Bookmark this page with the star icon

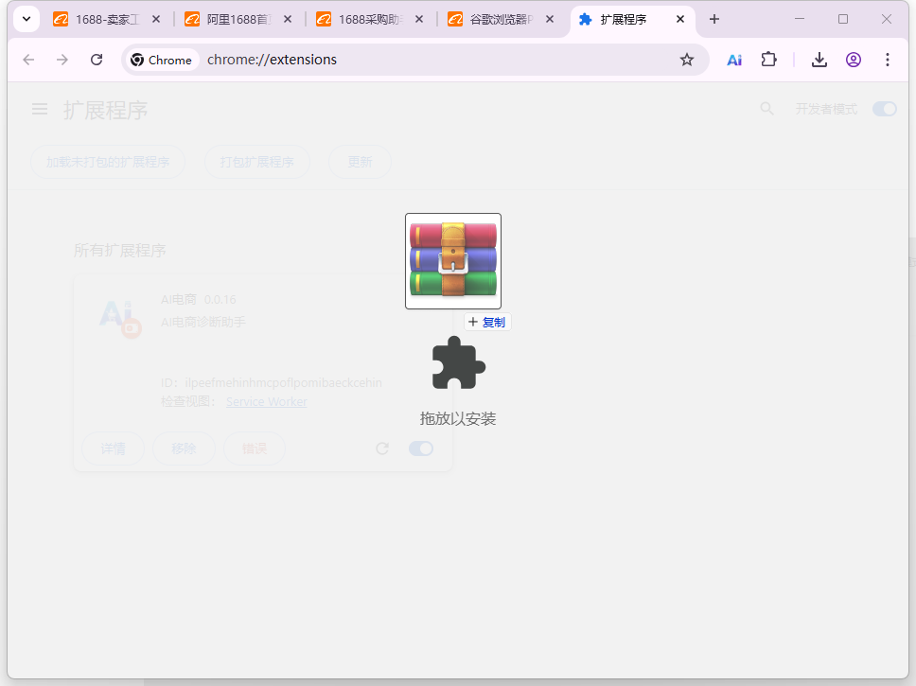coord(686,59)
